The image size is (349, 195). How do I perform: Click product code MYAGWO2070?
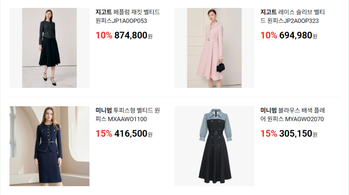point(304,119)
